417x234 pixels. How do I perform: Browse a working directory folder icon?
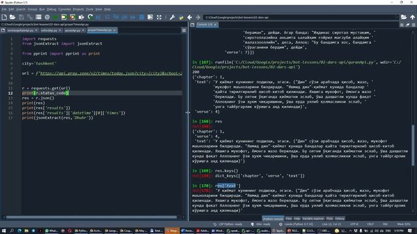[x=404, y=18]
